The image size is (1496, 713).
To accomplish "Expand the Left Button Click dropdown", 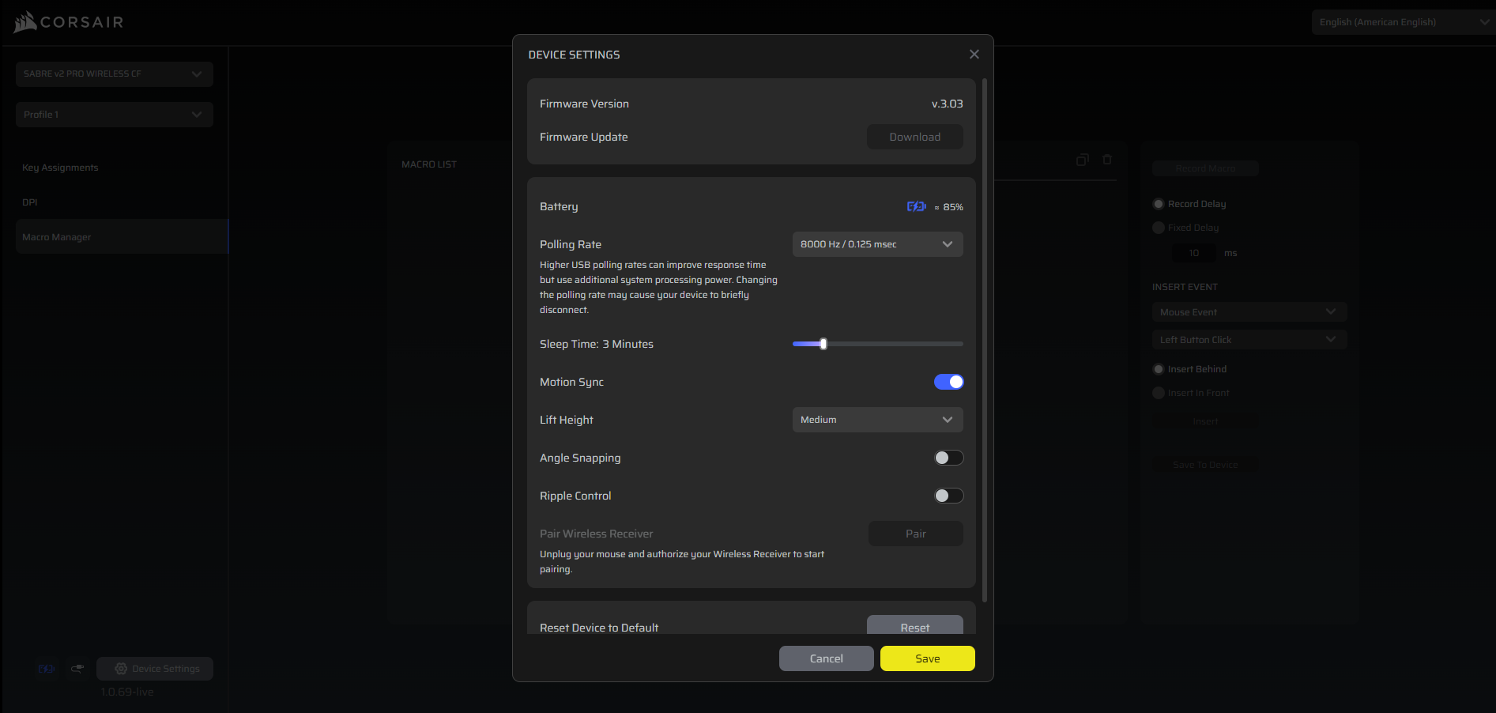I will [1249, 340].
